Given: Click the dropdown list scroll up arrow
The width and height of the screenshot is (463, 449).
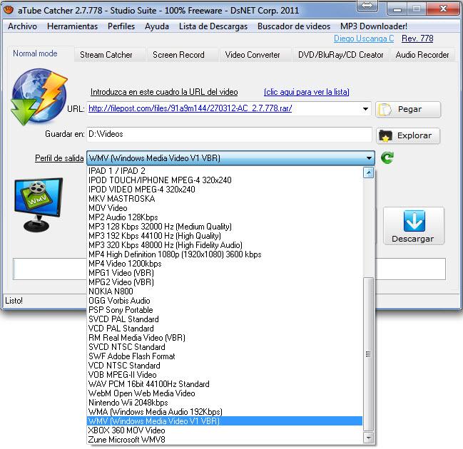Looking at the screenshot, I should pyautogui.click(x=368, y=172).
